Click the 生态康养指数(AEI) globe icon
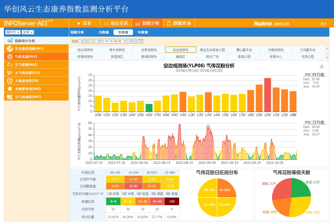The height and width of the screenshot is (222, 334). 10,49
